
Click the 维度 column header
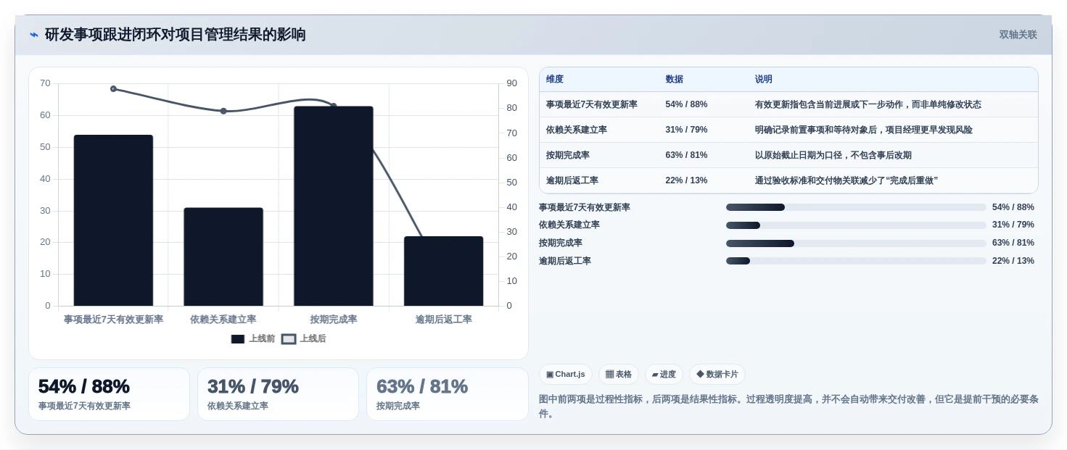coord(555,80)
